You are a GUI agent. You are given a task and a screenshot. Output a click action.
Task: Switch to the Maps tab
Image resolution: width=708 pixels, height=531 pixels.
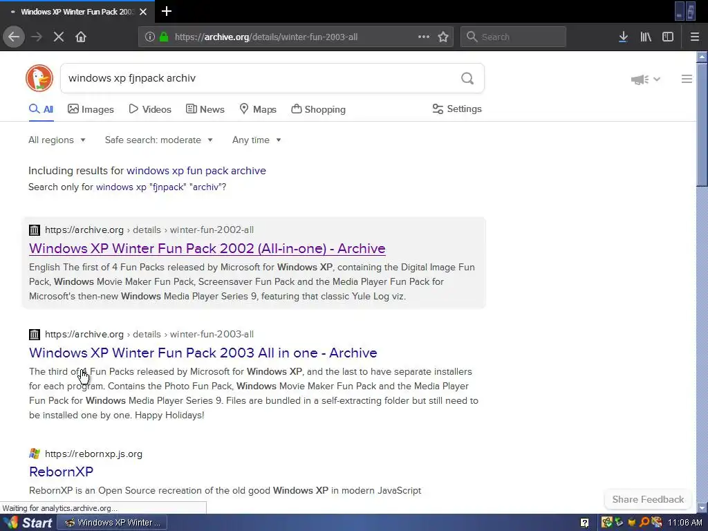pyautogui.click(x=258, y=109)
